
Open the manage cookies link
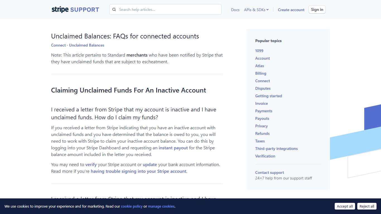pos(161,206)
